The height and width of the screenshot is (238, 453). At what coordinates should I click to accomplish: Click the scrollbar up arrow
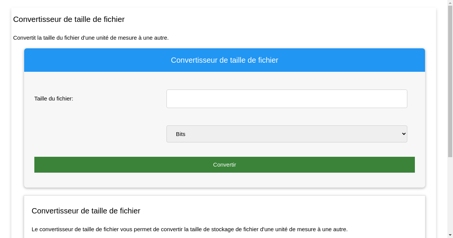point(450,3)
